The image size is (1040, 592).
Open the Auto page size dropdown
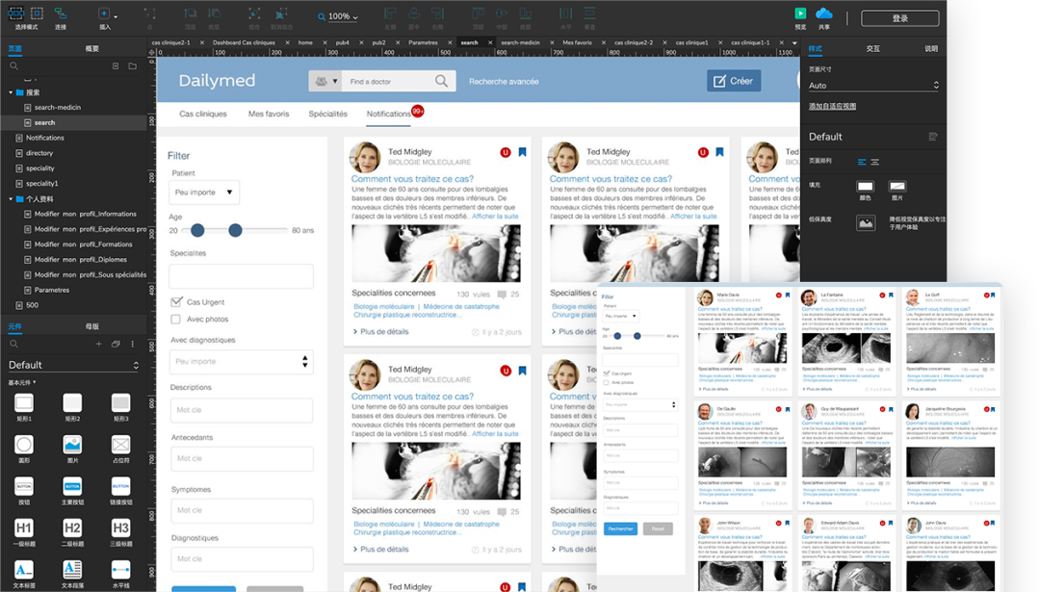tap(873, 86)
